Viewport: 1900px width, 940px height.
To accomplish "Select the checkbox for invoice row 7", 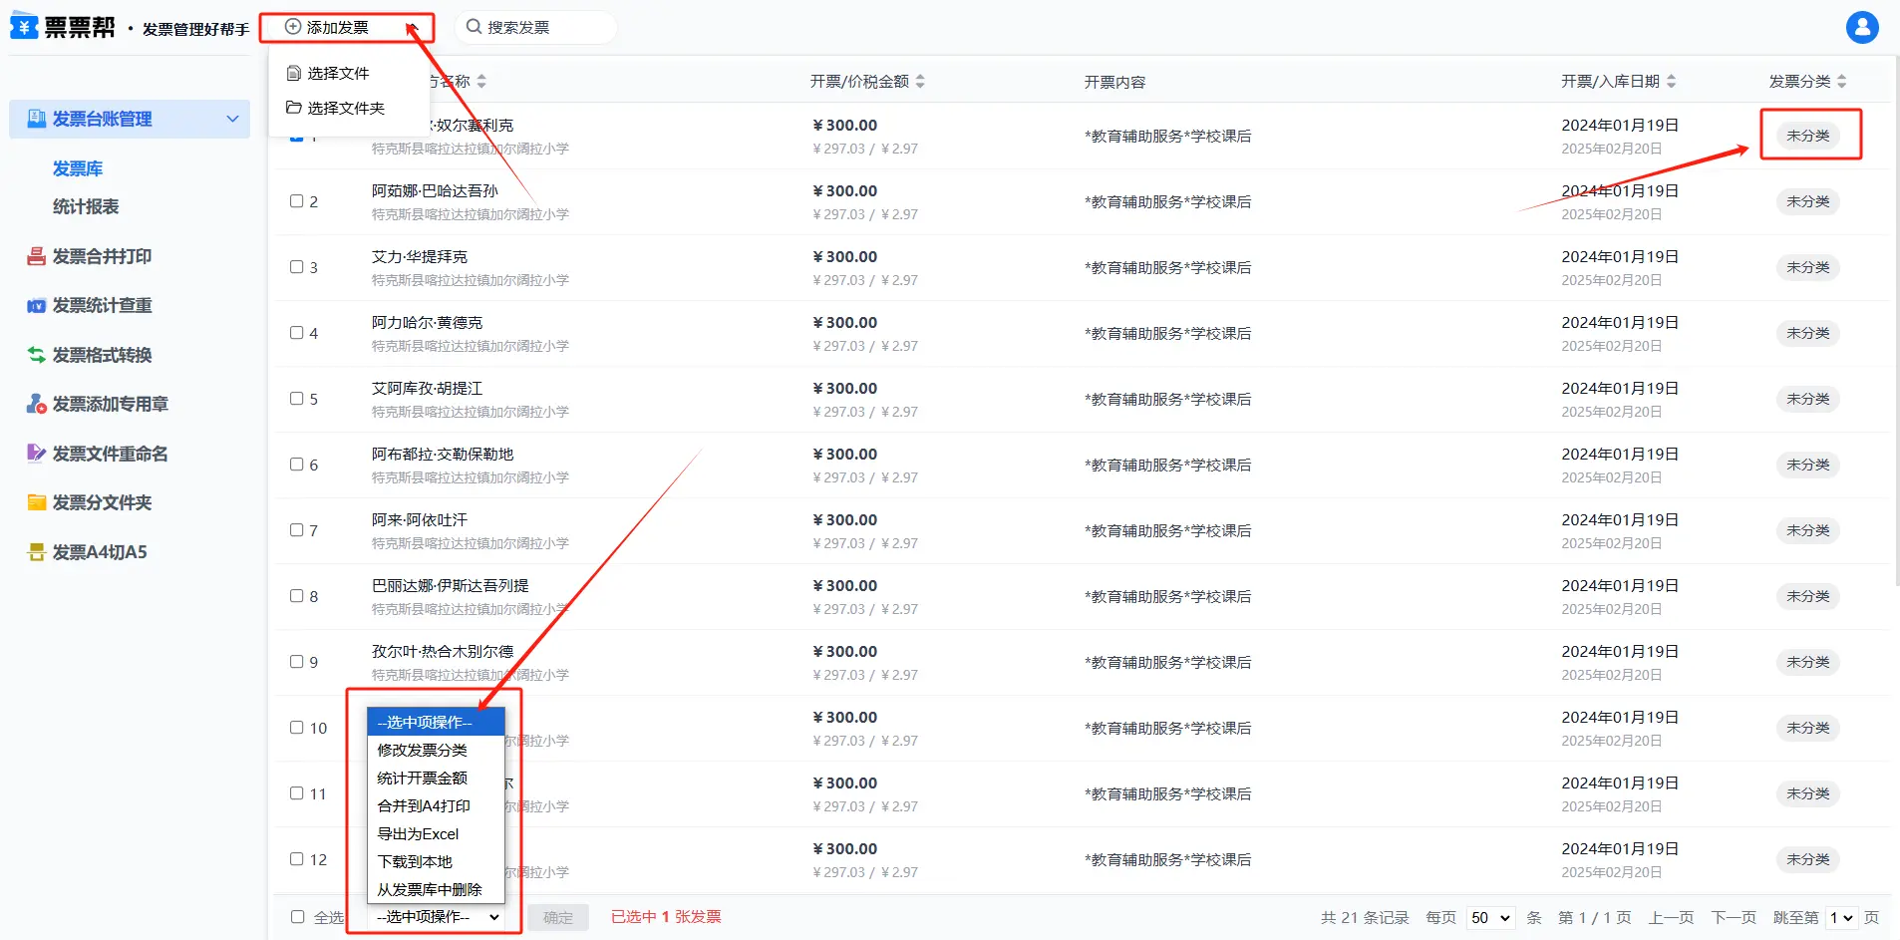I will pyautogui.click(x=297, y=530).
